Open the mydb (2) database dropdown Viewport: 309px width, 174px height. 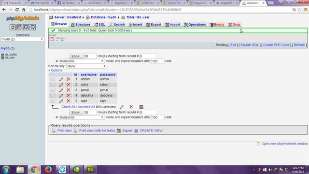pos(23,39)
